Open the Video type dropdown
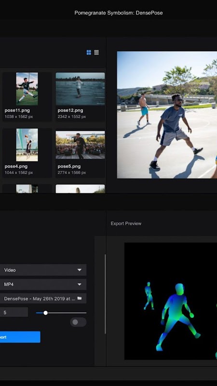The height and width of the screenshot is (386, 217). [x=43, y=270]
